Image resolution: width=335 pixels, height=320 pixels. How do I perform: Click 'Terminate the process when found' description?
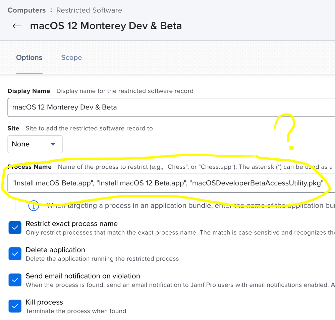[76, 311]
